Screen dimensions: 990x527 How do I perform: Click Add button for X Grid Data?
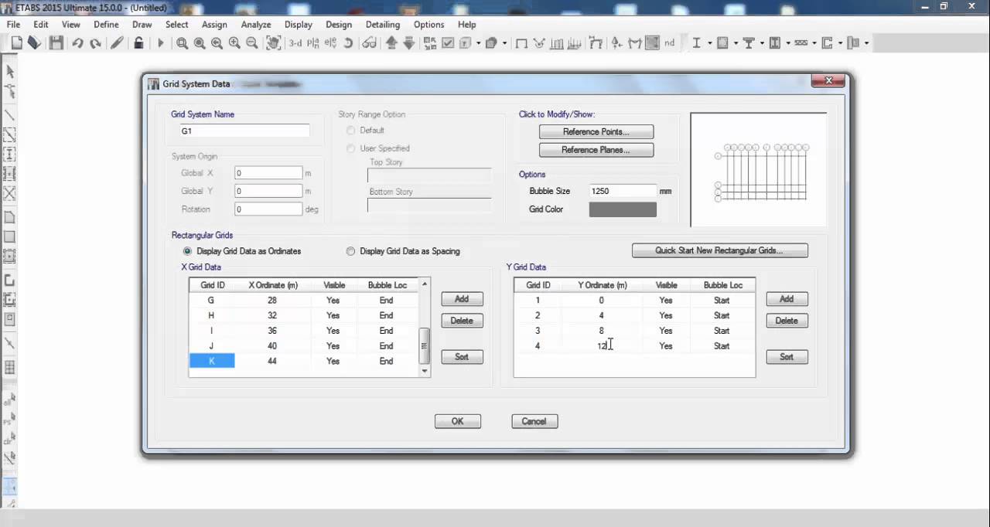coord(462,299)
